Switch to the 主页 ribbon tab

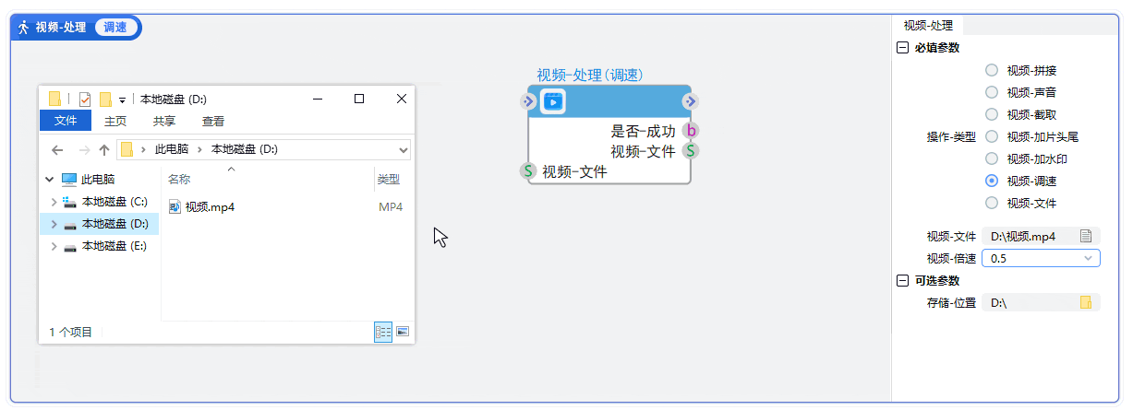(115, 121)
